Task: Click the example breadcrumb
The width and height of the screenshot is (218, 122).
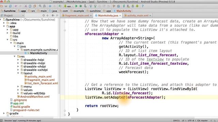Action: (77, 11)
